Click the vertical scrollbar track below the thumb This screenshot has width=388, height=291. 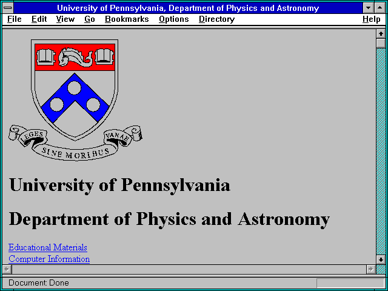pyautogui.click(x=381, y=152)
